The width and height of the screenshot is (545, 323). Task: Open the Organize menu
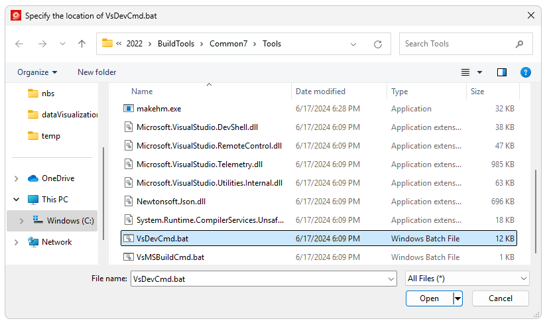[37, 72]
